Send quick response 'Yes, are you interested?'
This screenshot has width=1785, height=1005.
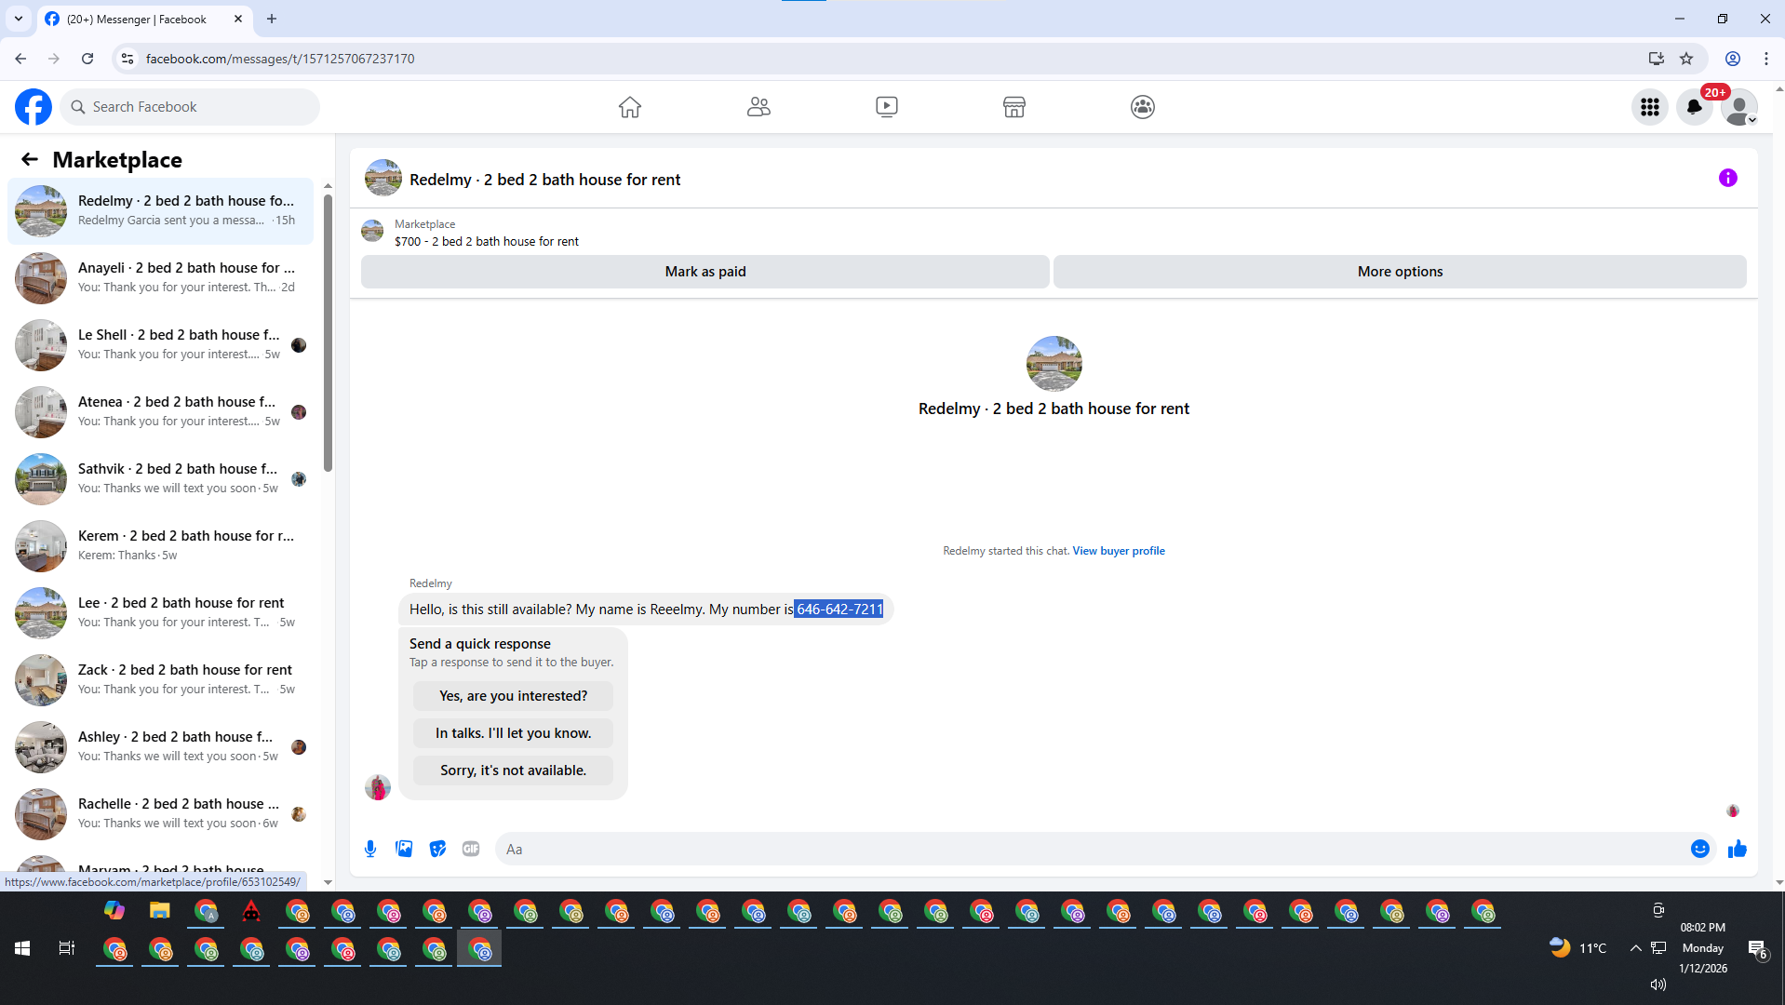[513, 696]
